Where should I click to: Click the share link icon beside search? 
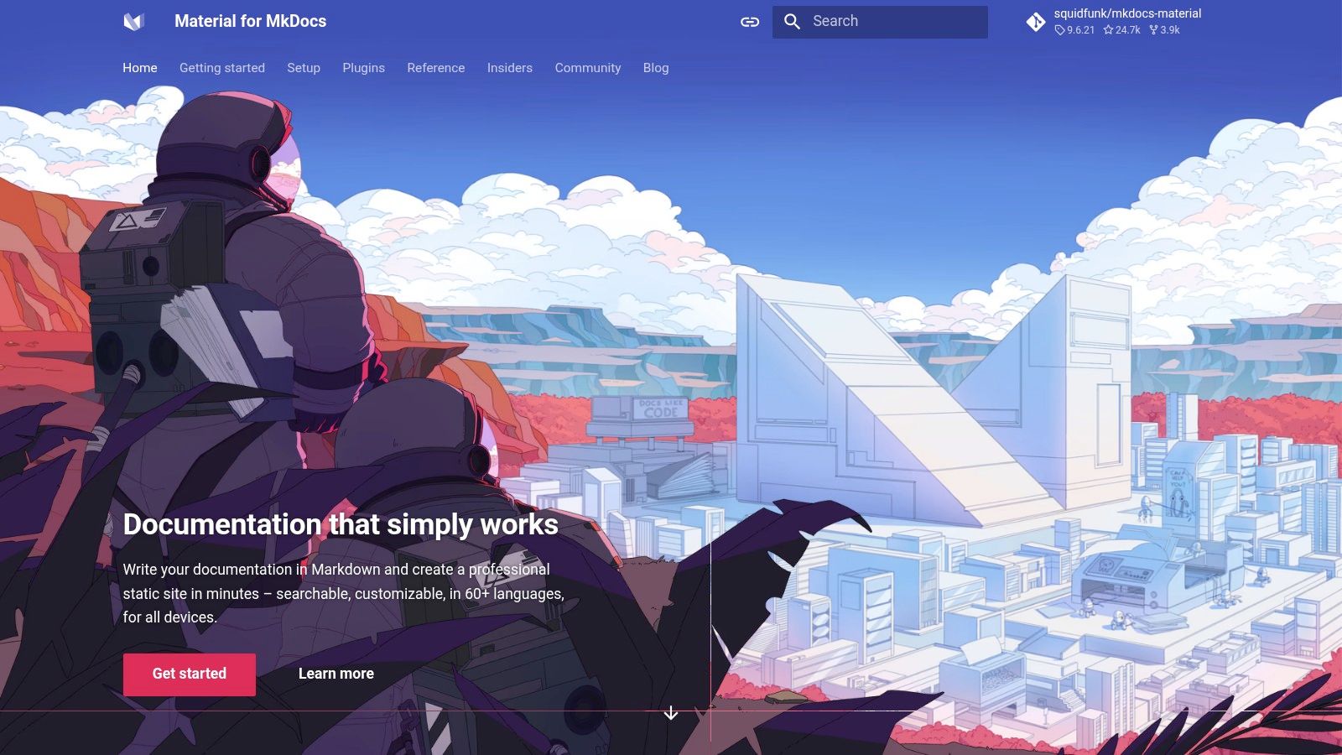pos(750,22)
